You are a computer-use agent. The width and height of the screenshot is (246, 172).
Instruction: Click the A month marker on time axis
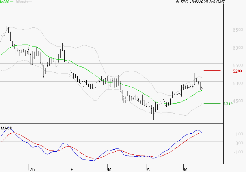pyautogui.click(x=148, y=170)
